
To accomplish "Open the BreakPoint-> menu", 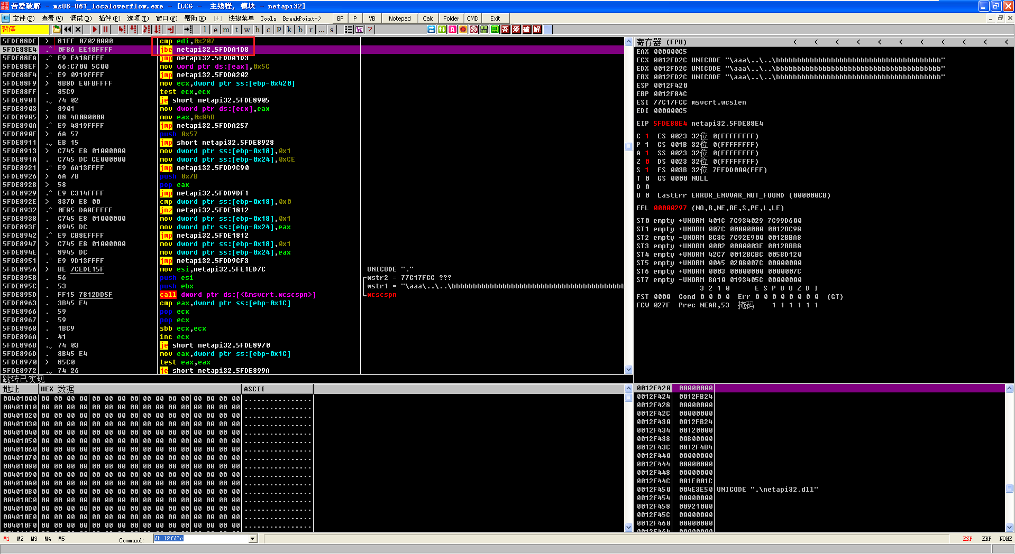I will click(302, 18).
